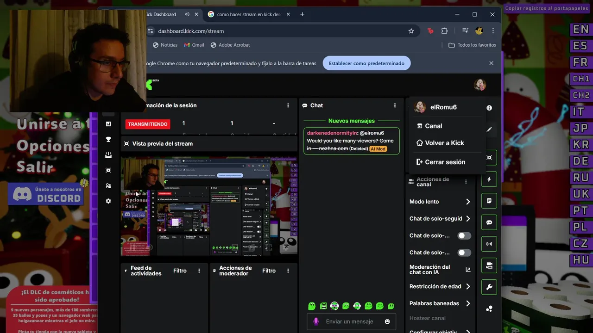
Task: Select EN language in game window
Action: (580, 30)
